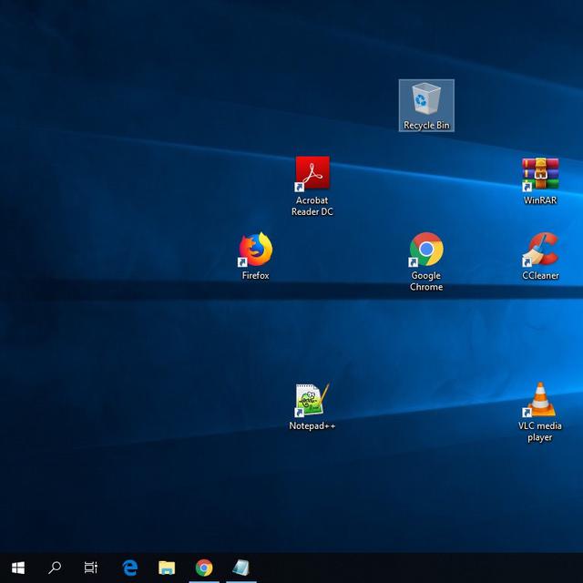Click the Firefox desktop shortcut icon
The width and height of the screenshot is (583, 583).
click(255, 249)
